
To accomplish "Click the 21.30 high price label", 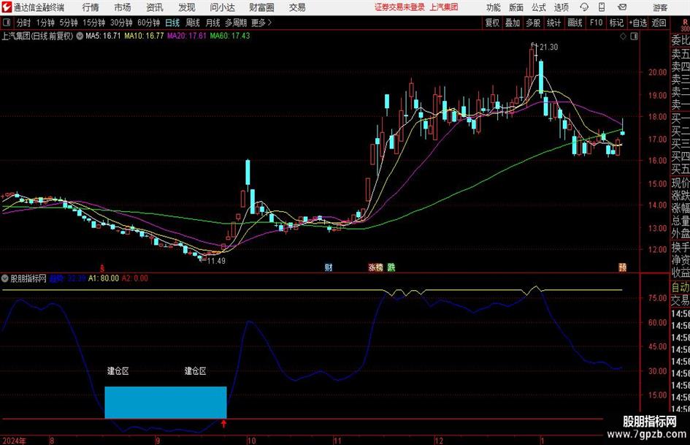I will (549, 47).
